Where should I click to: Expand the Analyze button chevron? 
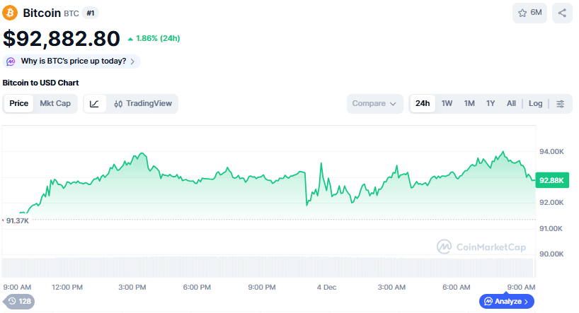[x=524, y=302]
